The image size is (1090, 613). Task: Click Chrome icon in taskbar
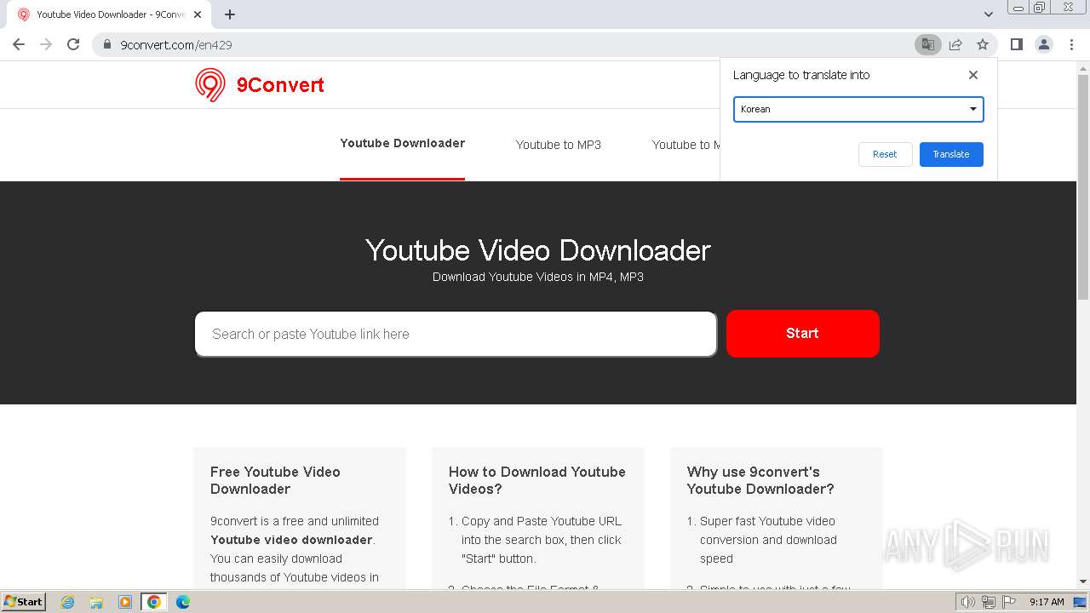tap(154, 602)
